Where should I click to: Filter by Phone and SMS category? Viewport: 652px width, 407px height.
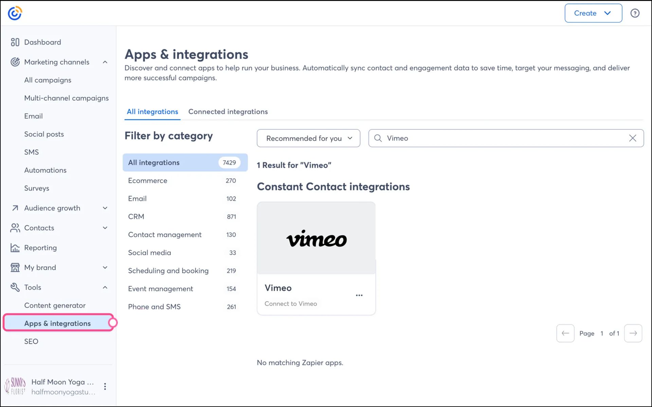pyautogui.click(x=185, y=306)
